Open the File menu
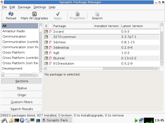This screenshot has height=123, width=165. [4, 7]
